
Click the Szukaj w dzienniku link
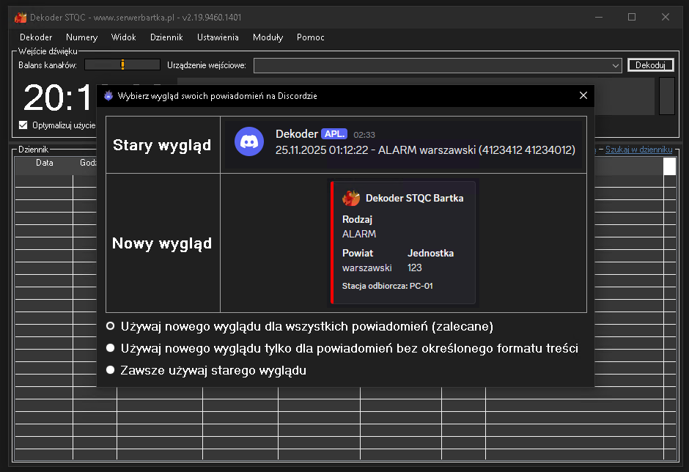pyautogui.click(x=638, y=150)
